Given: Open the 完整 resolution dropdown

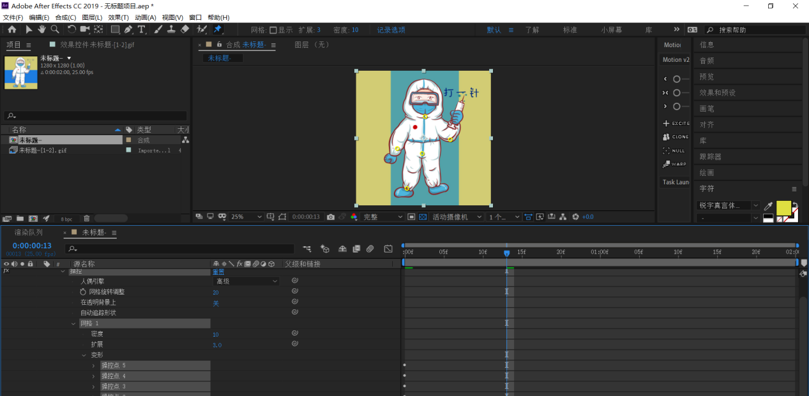Looking at the screenshot, I should coord(383,217).
